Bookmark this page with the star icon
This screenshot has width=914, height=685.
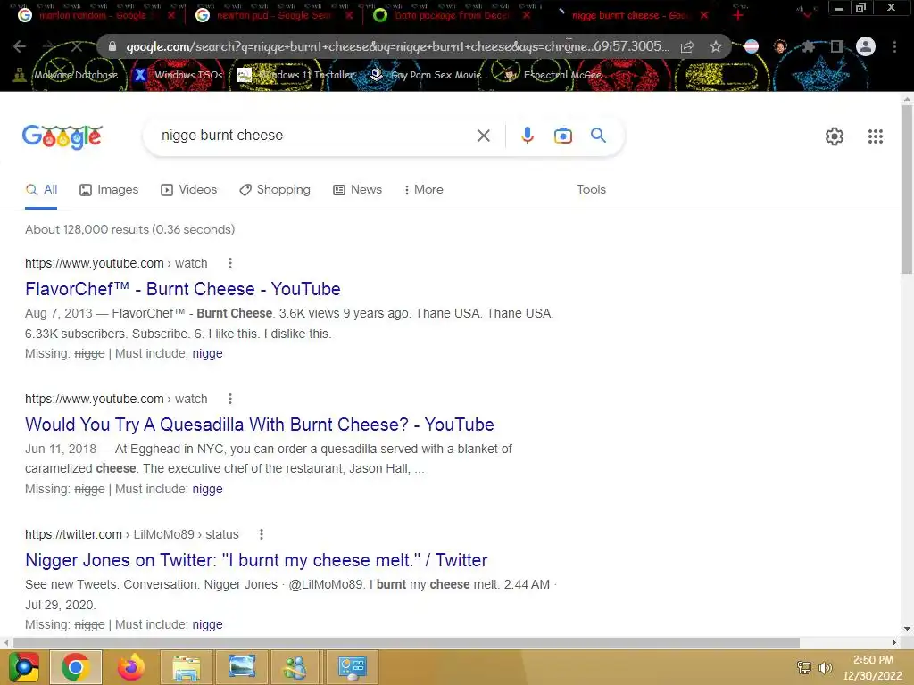716,46
